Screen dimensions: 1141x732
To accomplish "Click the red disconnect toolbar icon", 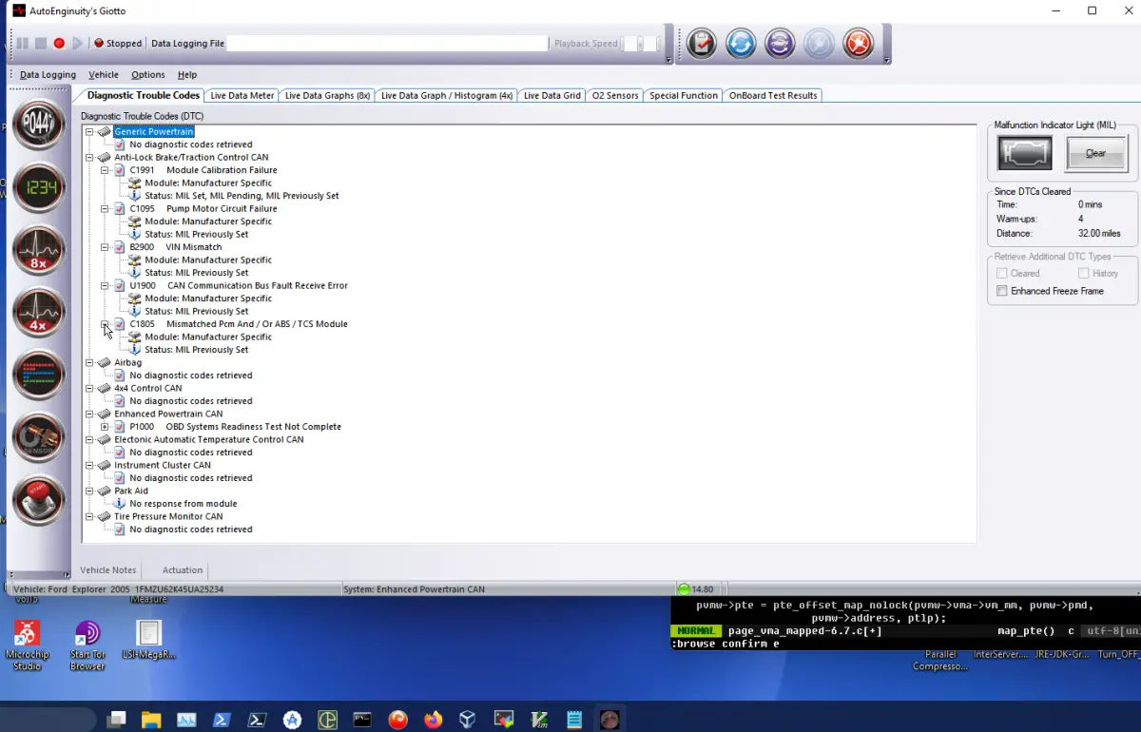I will [858, 44].
